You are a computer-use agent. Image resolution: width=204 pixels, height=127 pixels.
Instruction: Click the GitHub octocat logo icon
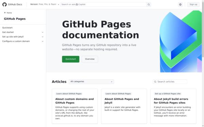point(4,4)
